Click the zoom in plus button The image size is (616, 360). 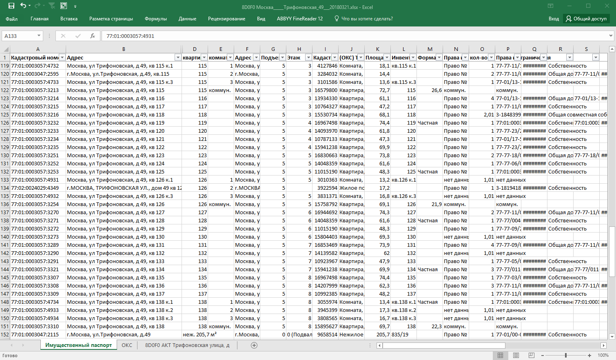click(x=589, y=356)
